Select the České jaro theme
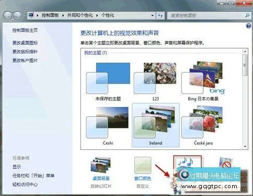 click(203, 125)
